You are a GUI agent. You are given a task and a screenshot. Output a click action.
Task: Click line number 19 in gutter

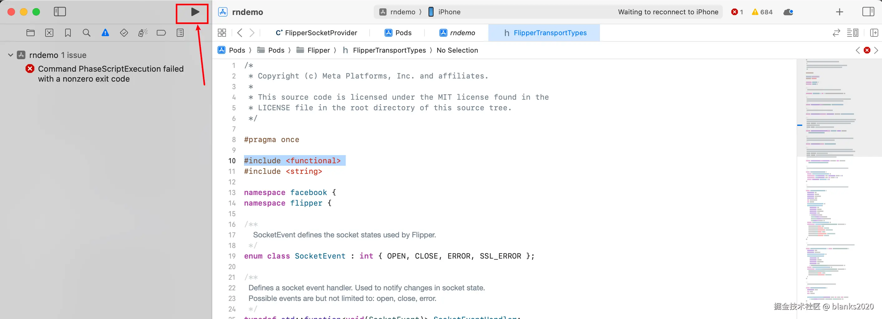point(232,256)
